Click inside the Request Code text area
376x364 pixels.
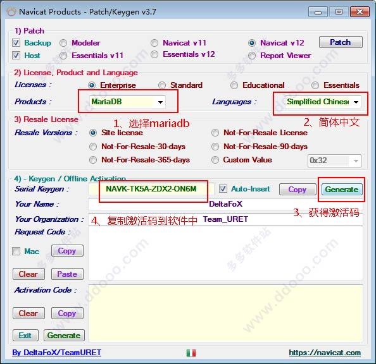[x=225, y=253]
